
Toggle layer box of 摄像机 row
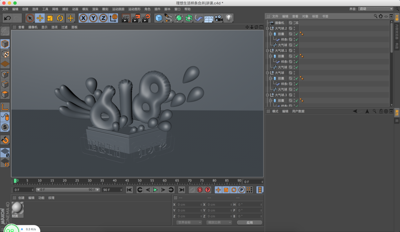point(291,23)
